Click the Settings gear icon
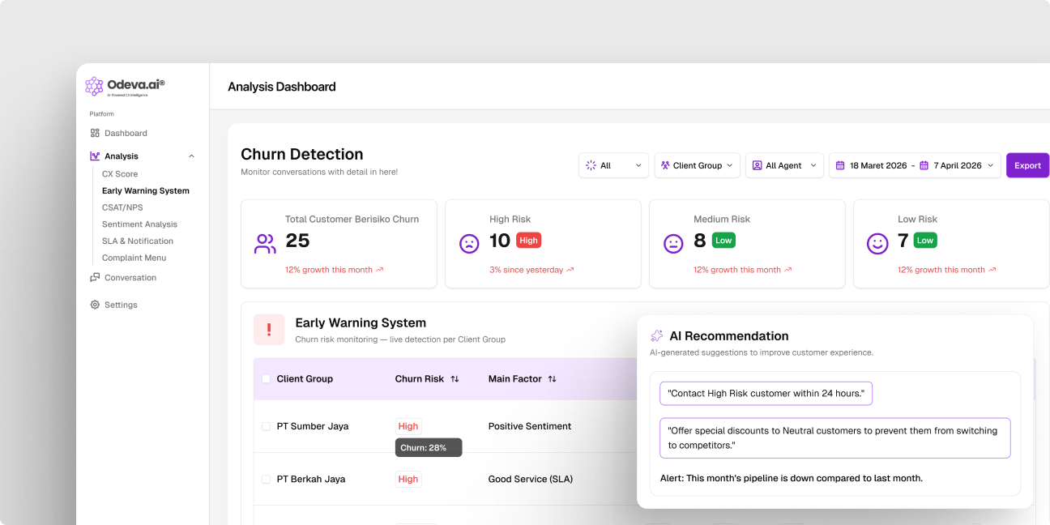 point(95,305)
